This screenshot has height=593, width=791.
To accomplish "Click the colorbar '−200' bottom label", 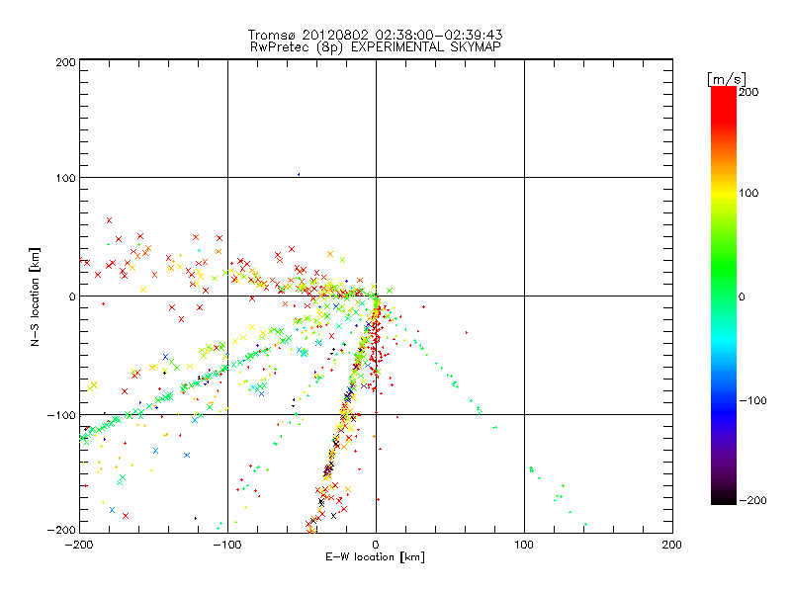I will (752, 500).
